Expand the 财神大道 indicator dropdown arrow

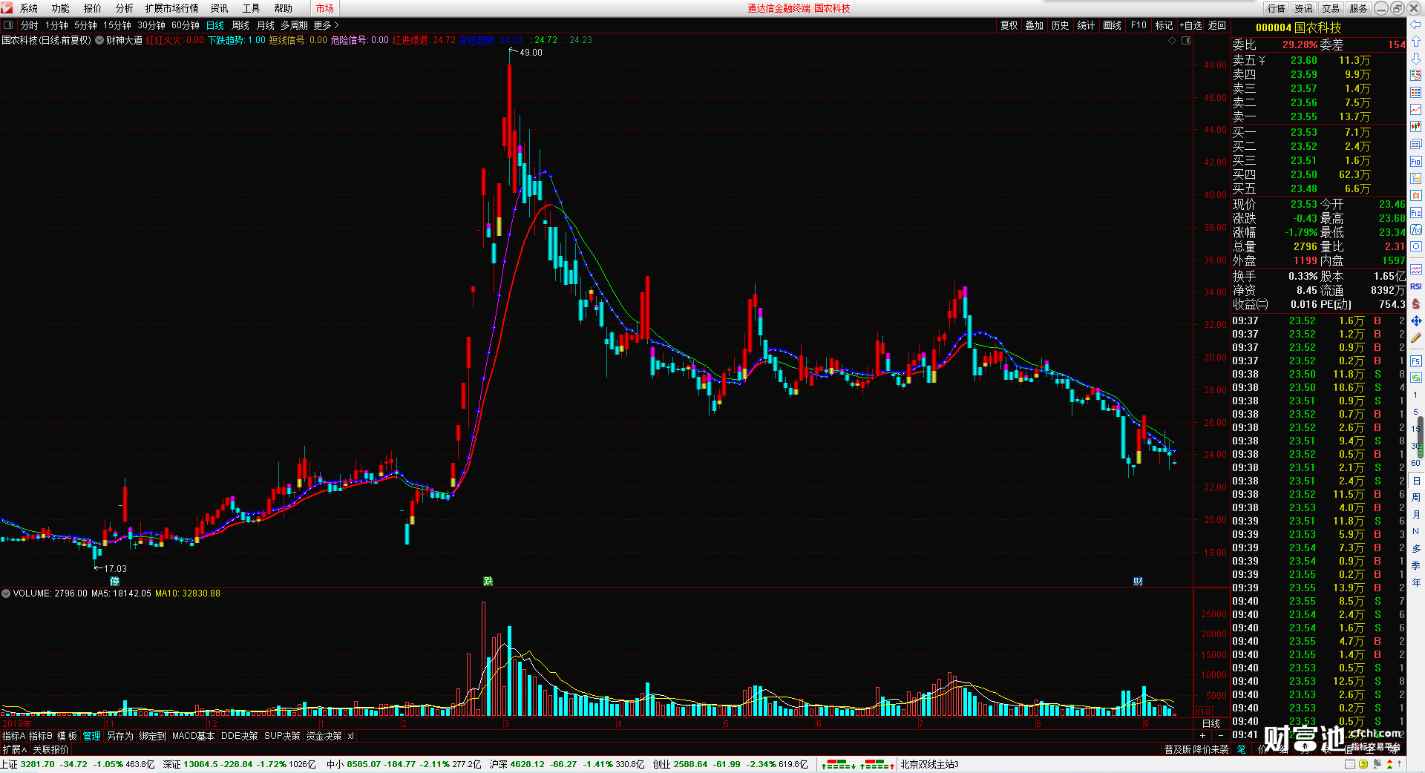99,40
